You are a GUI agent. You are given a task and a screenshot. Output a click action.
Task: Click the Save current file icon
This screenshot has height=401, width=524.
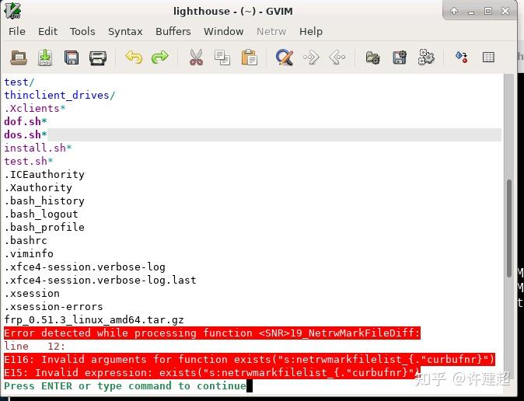[x=45, y=58]
